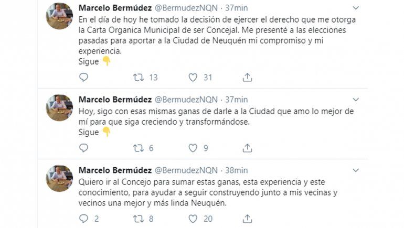Share the third tweet about Concejo

247,219
